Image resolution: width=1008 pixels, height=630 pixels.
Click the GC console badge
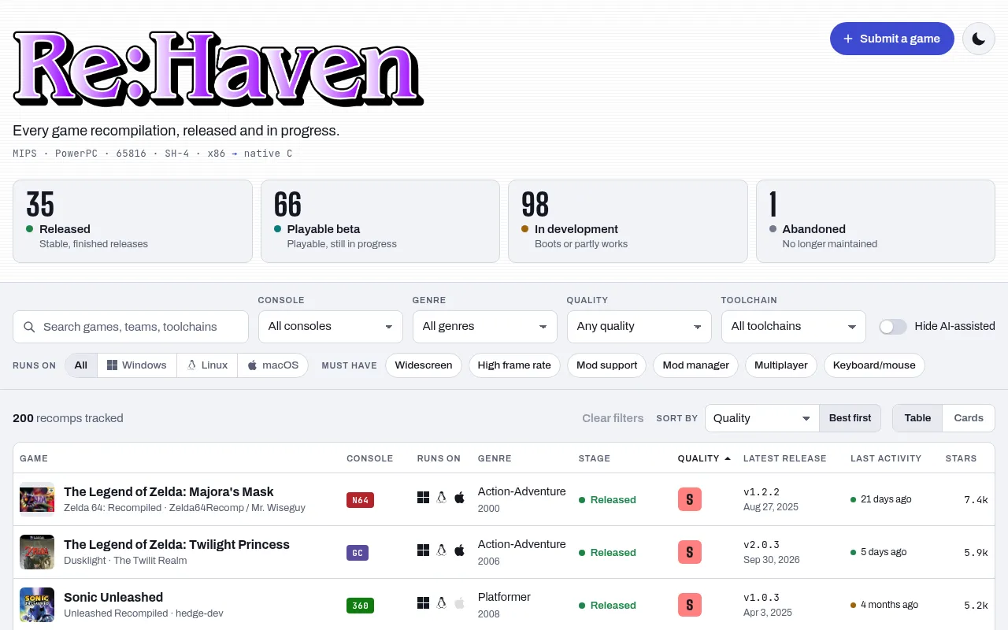pos(358,553)
